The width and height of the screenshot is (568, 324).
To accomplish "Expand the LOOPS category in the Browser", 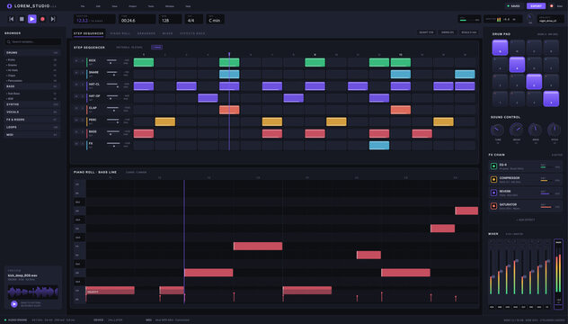I will click(32, 128).
